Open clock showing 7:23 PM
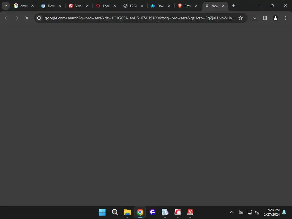Screen dimensions: 292x219 pyautogui.click(x=272, y=212)
